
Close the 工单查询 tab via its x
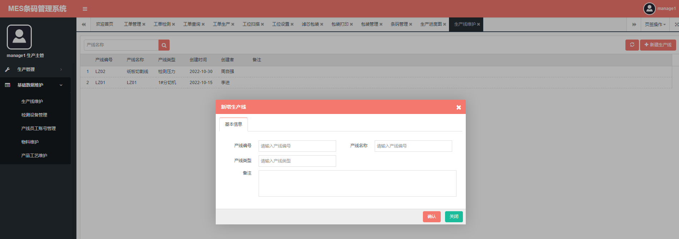click(x=203, y=24)
